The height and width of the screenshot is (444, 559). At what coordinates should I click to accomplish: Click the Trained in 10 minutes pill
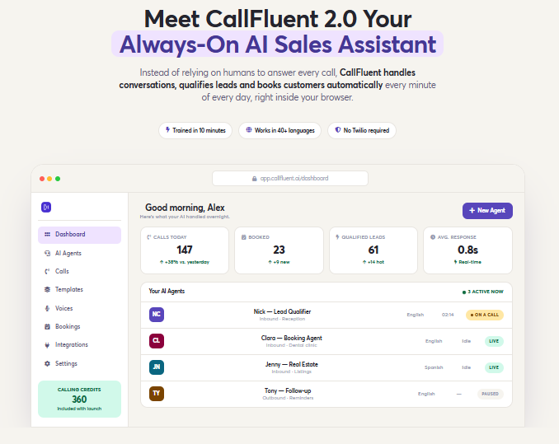pos(195,130)
